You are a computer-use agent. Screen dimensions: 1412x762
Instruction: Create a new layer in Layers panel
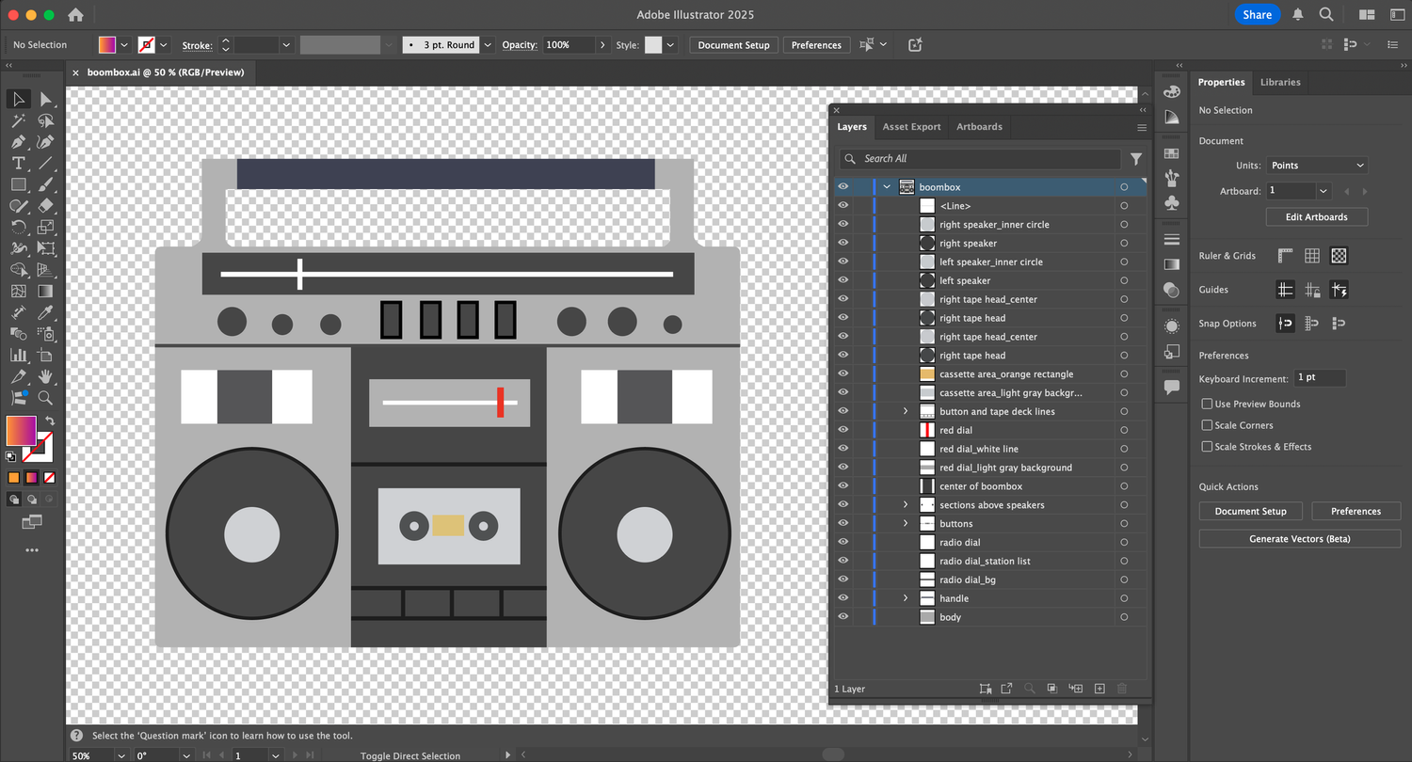coord(1099,689)
